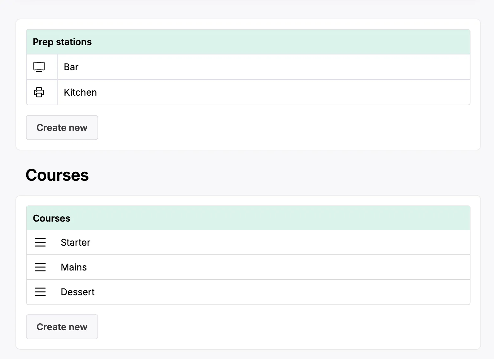This screenshot has height=359, width=494.
Task: Click the green Courses table header
Action: click(52, 218)
